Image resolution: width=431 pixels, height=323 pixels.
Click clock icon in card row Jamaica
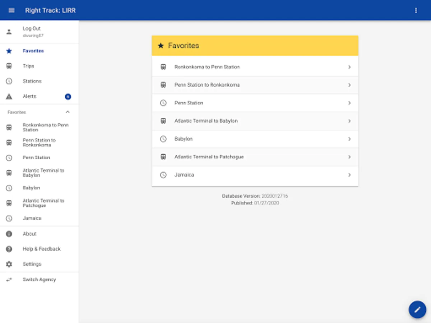click(163, 175)
